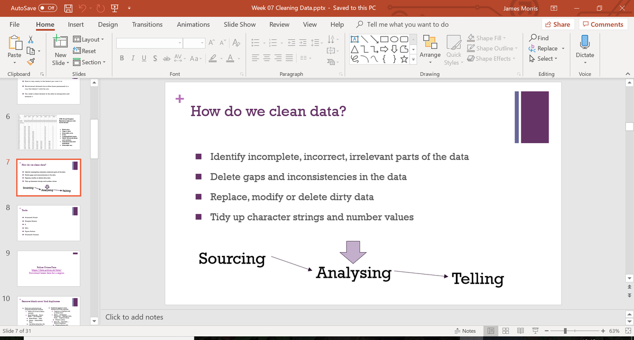Image resolution: width=634 pixels, height=340 pixels.
Task: Switch to the Transitions tab
Action: (x=147, y=24)
